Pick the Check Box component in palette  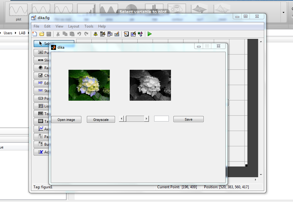pyautogui.click(x=41, y=75)
